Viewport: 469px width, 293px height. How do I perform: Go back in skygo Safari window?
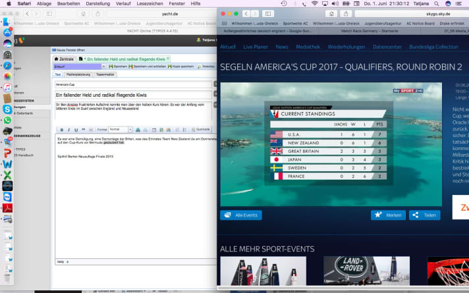tap(246, 14)
